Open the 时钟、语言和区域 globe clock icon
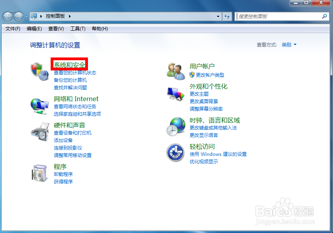This screenshot has height=233, width=333. click(x=176, y=127)
